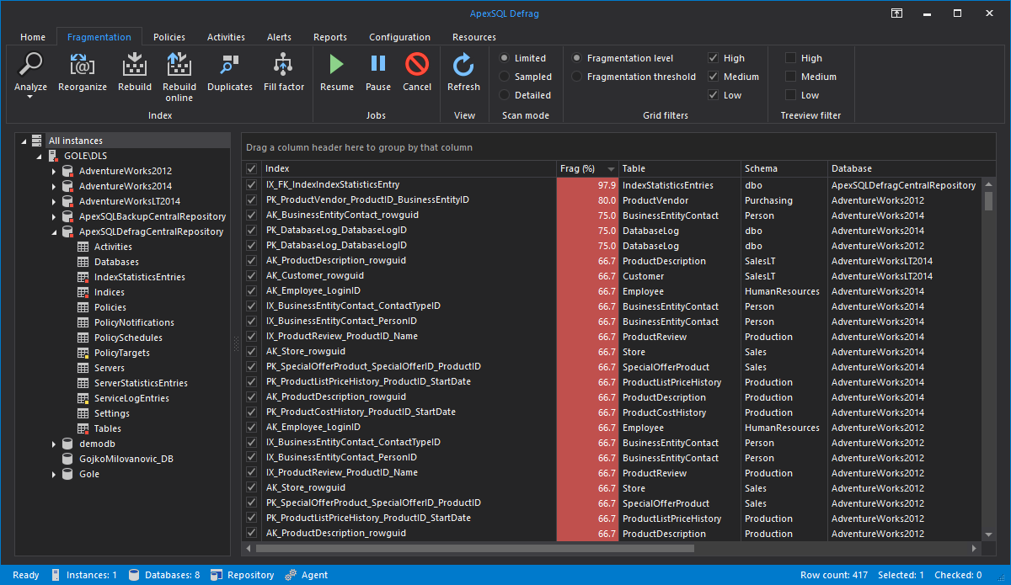The height and width of the screenshot is (585, 1011).
Task: Uncheck the High grid filter
Action: [x=715, y=57]
